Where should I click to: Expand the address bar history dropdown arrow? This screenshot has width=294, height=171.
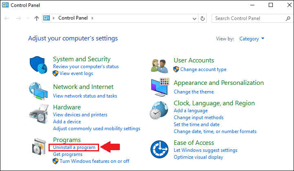[x=193, y=18]
